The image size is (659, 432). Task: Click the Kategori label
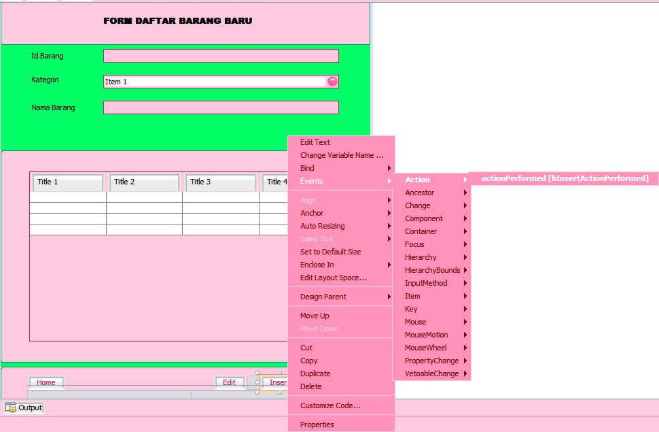tap(45, 80)
